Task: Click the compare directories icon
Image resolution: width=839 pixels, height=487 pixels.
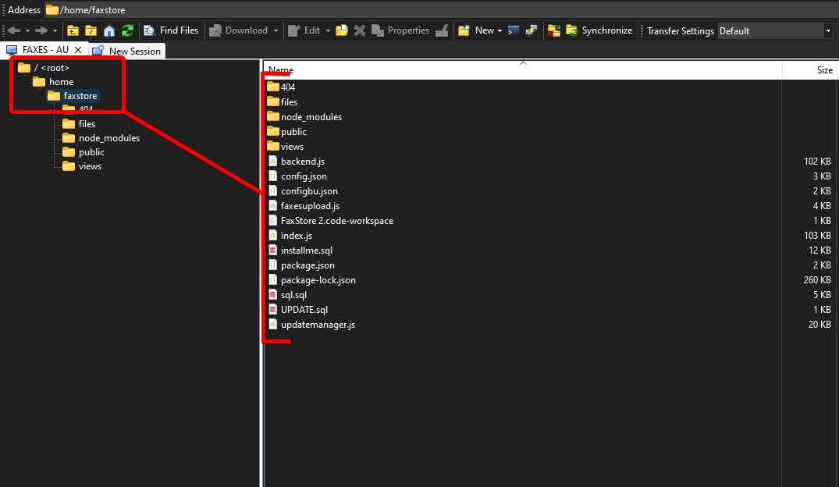Action: (x=554, y=30)
